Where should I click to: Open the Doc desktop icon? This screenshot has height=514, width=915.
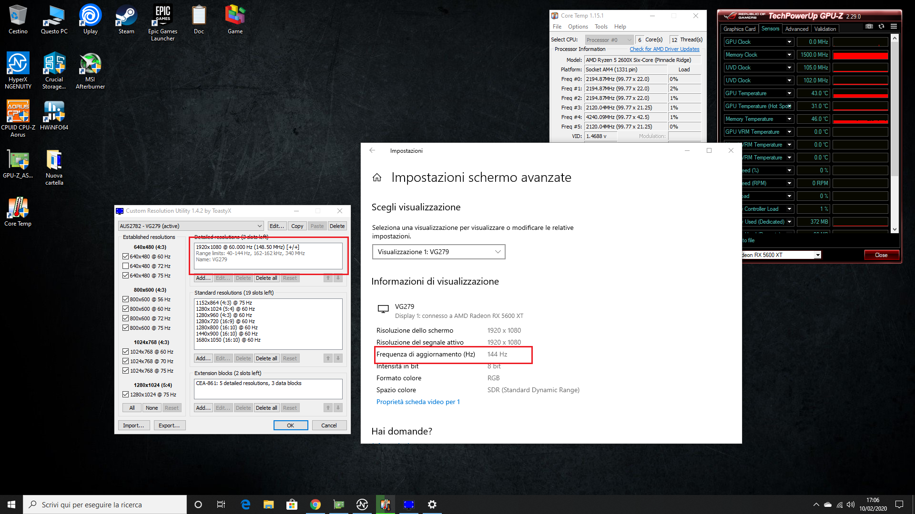tap(199, 19)
